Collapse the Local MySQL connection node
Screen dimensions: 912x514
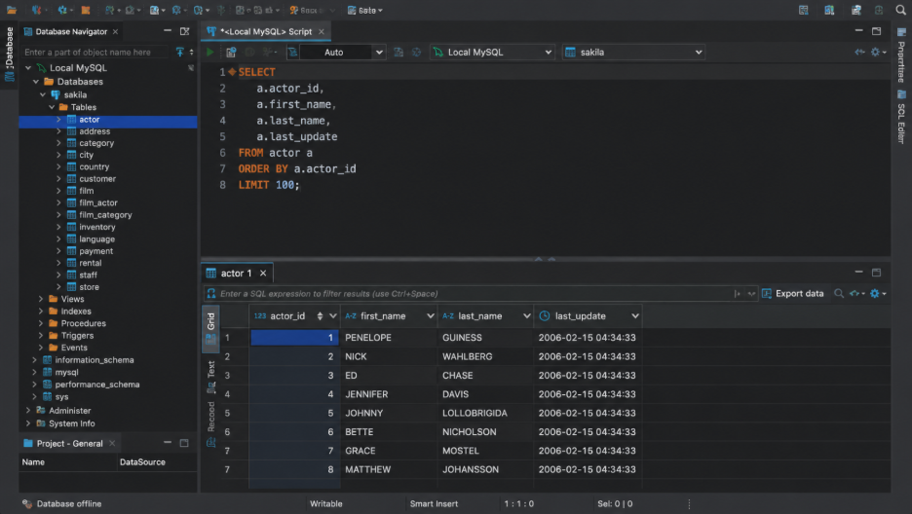[x=28, y=68]
